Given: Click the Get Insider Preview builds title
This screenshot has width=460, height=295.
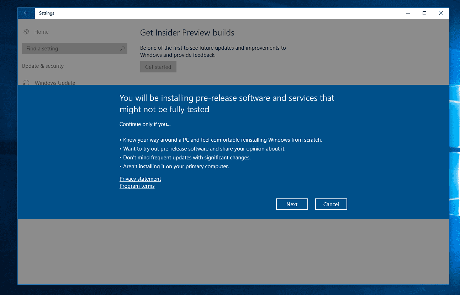Looking at the screenshot, I should pos(187,33).
